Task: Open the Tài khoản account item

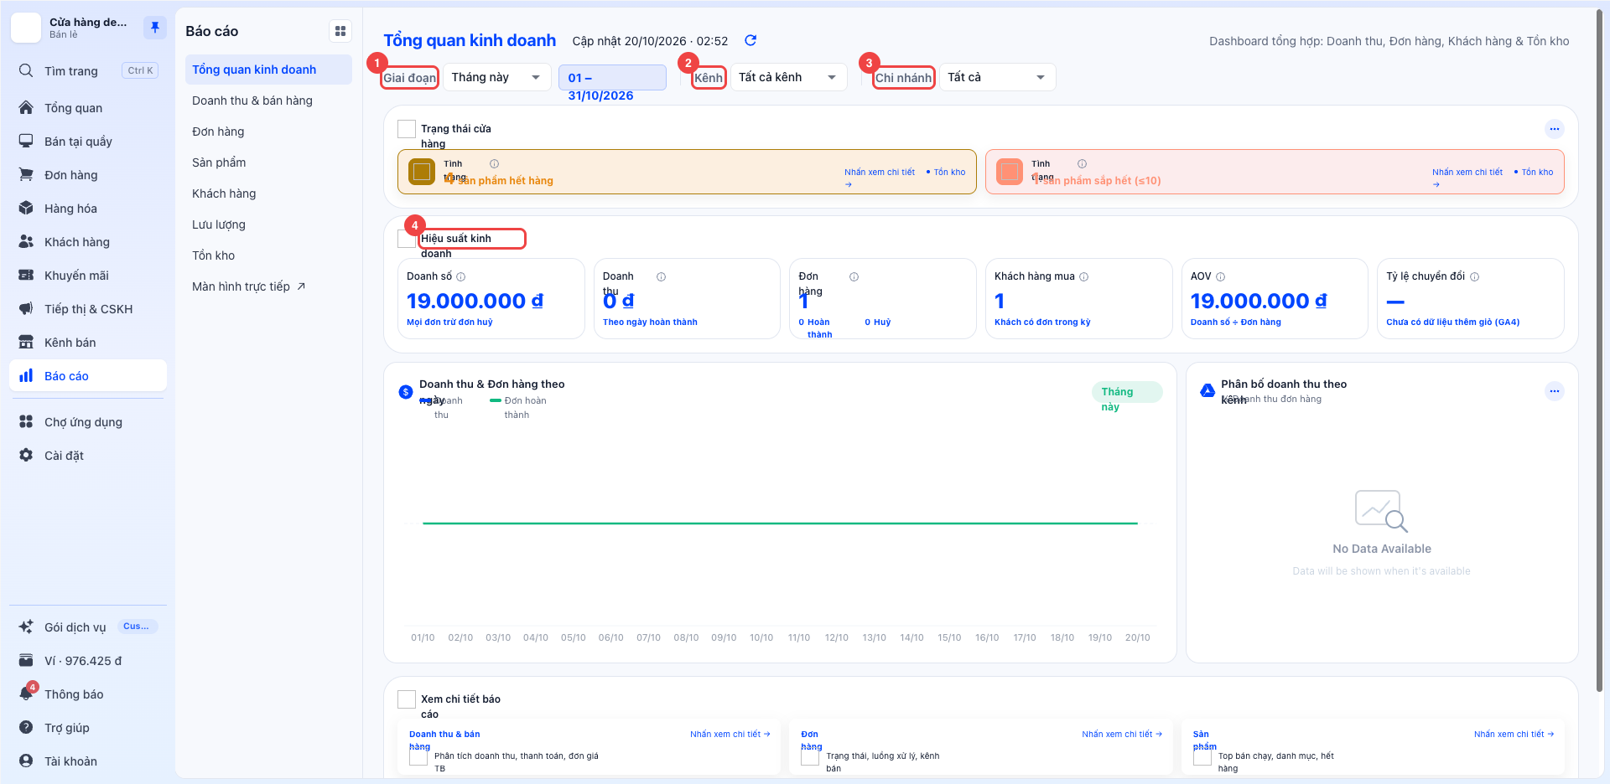Action: click(x=88, y=761)
